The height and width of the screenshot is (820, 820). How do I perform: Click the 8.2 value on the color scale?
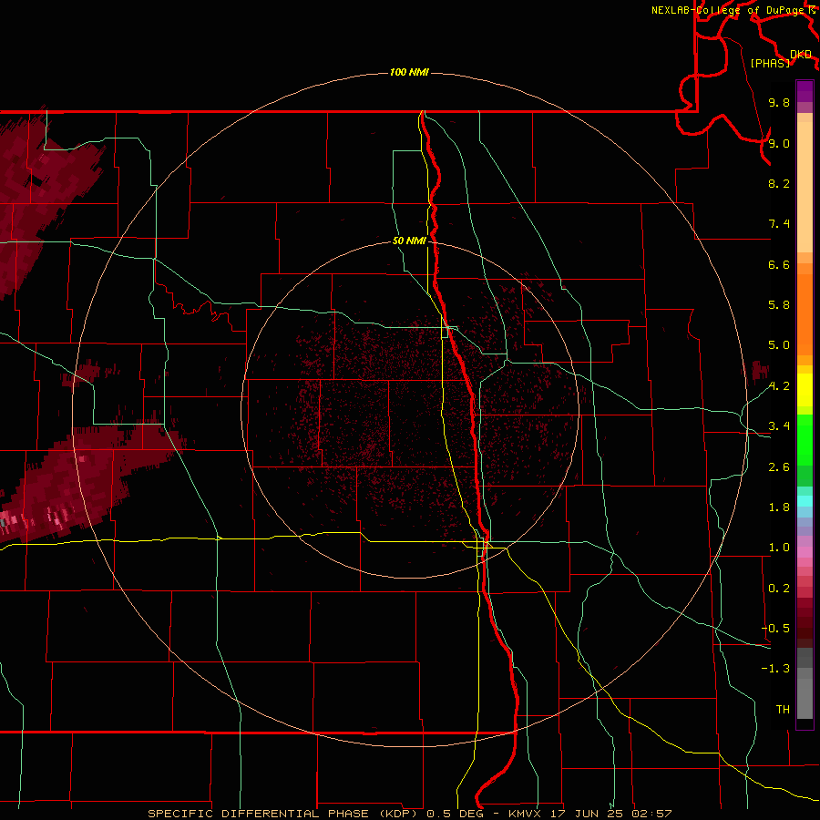[779, 183]
